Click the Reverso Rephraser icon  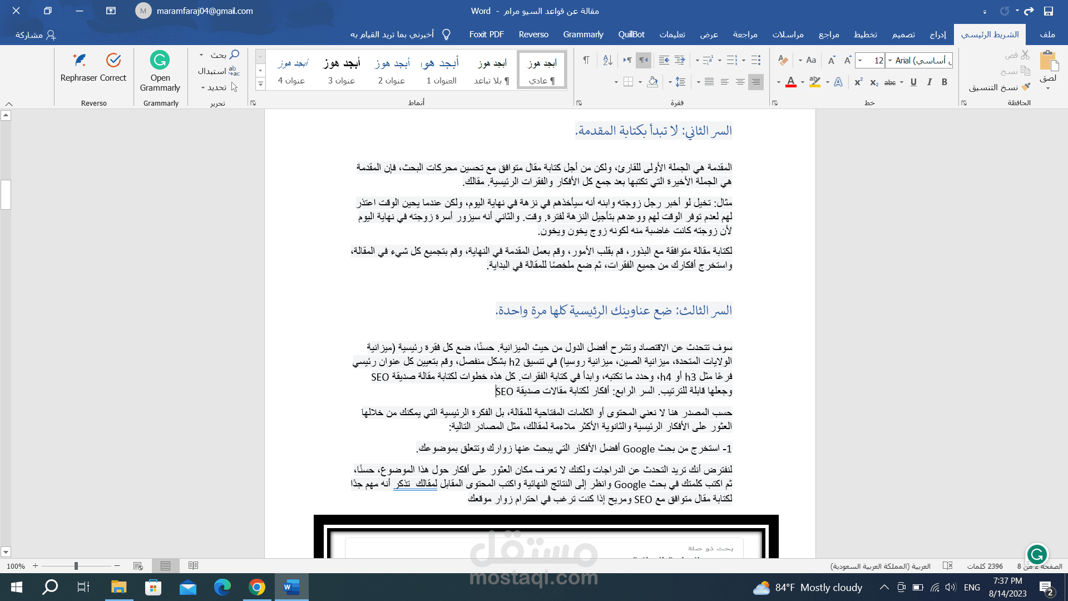coord(80,60)
